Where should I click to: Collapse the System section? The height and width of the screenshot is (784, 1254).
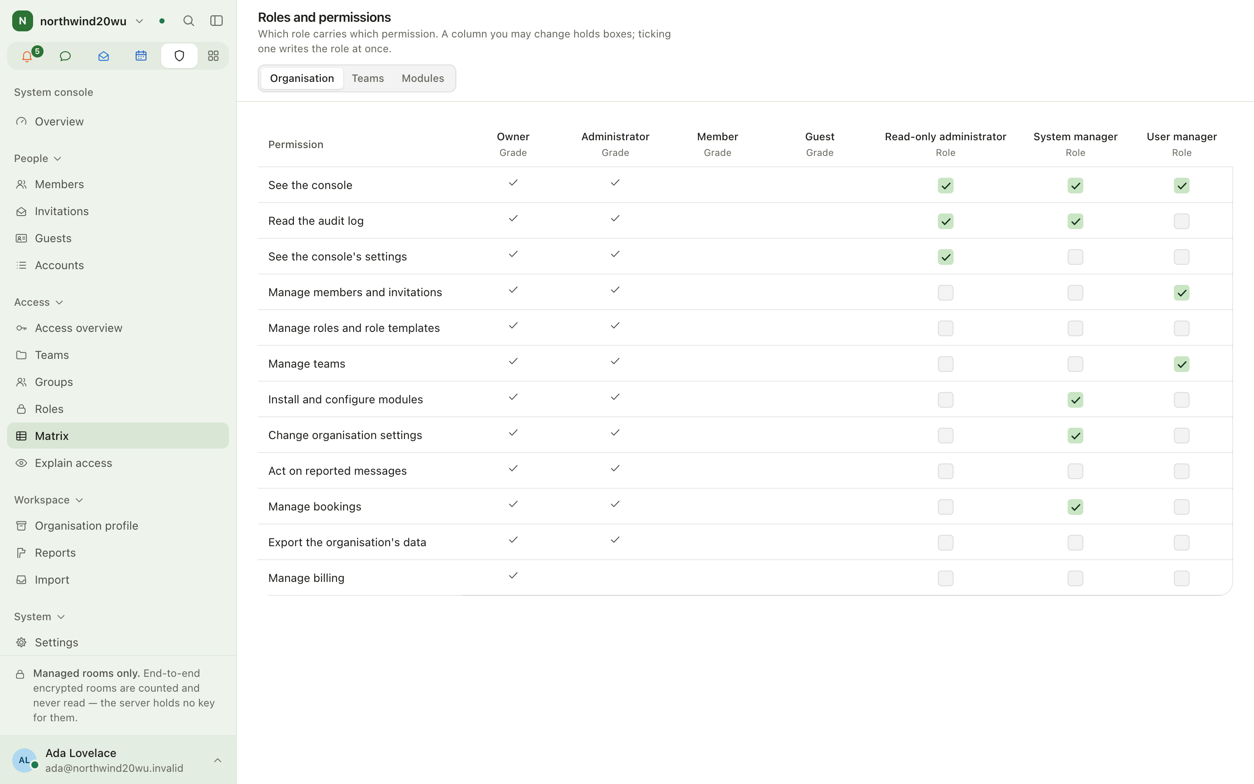[40, 616]
